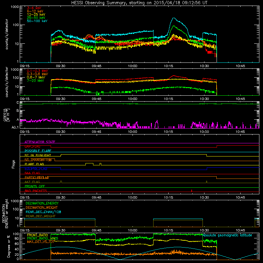Select the BAD_PACKETS flag label
This screenshot has height=263, width=263.
[36, 191]
